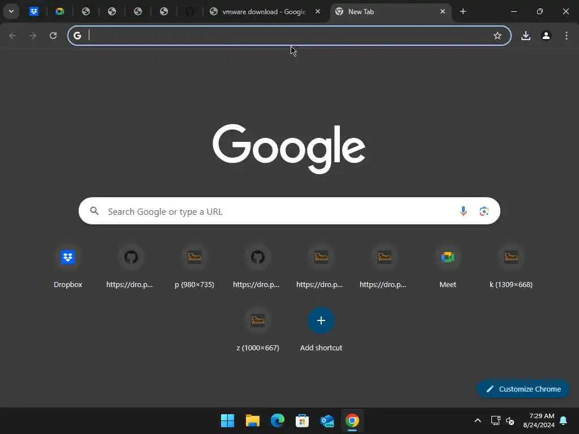Open the Dropbox shortcut tile
The height and width of the screenshot is (434, 579).
pyautogui.click(x=68, y=266)
